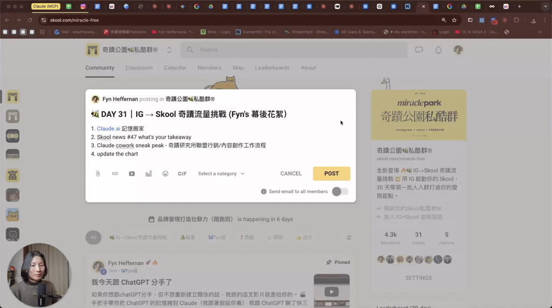Click the browser zoom magnifier icon
552x308 pixels.
(444, 20)
